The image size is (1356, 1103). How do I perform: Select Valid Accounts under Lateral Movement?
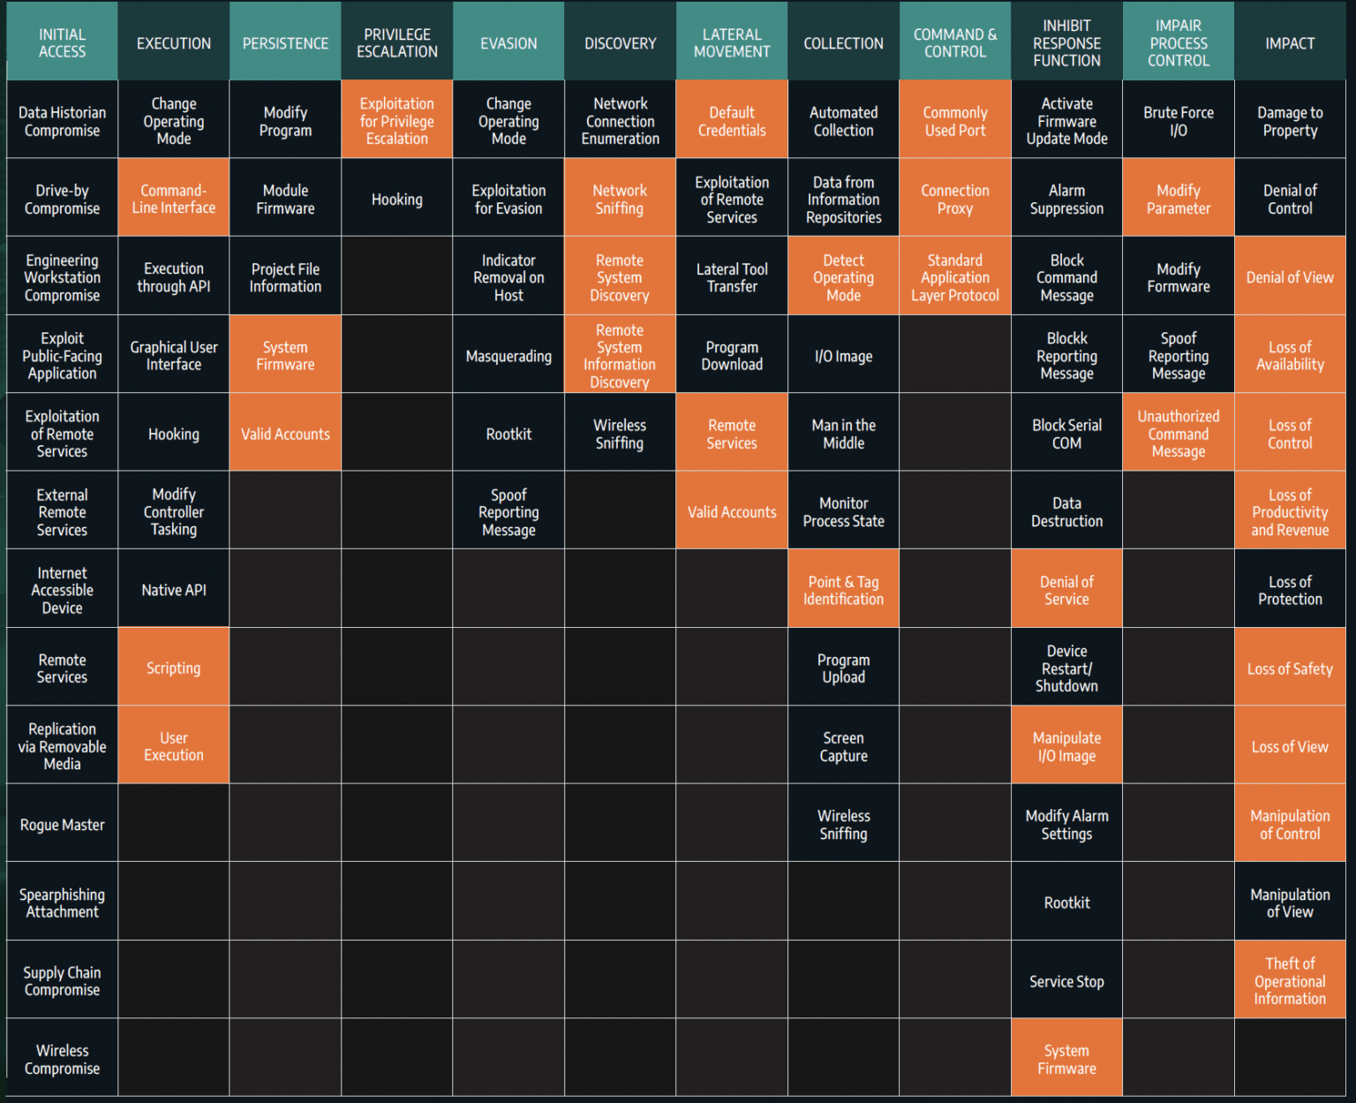click(x=732, y=510)
